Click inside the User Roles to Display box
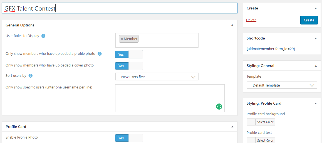Viewport: 322px width, 143px height. [157, 40]
